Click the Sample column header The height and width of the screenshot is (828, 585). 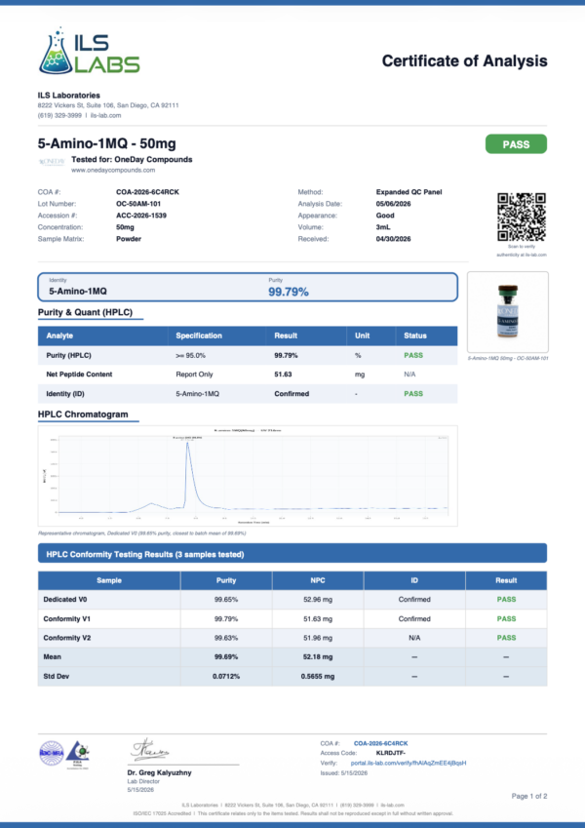coord(109,580)
